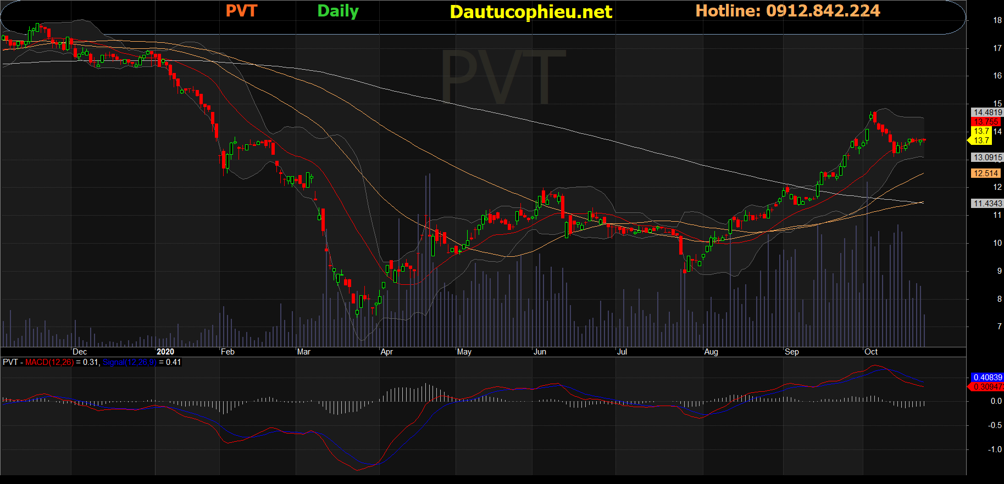This screenshot has width=1004, height=484.
Task: Click the red 13.755 price tag
Action: click(986, 122)
